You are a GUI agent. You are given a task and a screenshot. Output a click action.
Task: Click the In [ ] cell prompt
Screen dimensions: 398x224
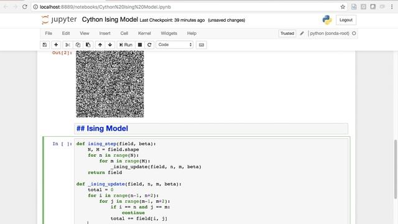(62, 144)
